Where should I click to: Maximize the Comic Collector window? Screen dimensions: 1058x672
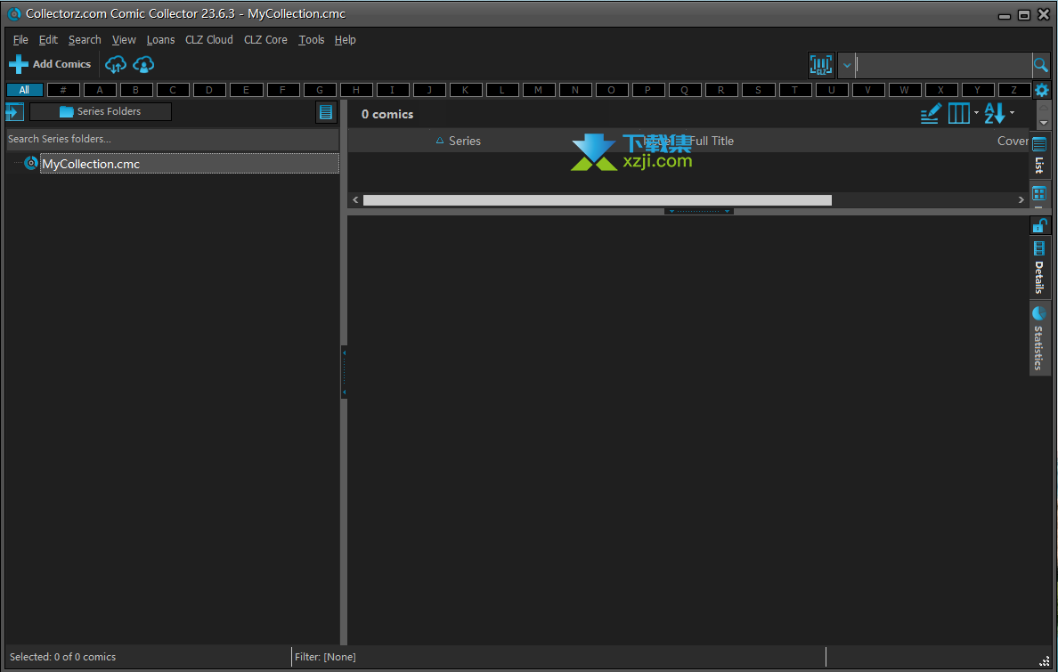[x=1023, y=14]
